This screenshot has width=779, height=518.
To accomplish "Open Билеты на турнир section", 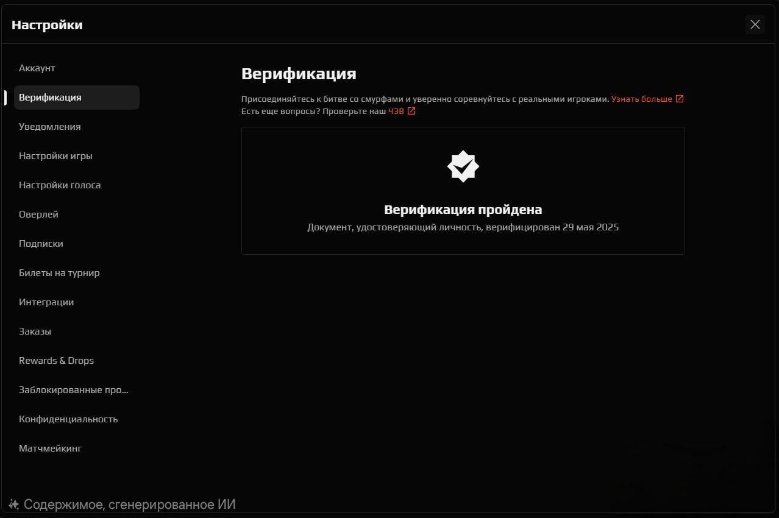I will (59, 273).
